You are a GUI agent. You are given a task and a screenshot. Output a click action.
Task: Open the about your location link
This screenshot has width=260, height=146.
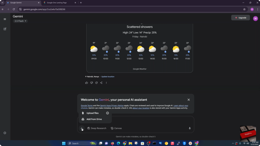[x=141, y=108]
